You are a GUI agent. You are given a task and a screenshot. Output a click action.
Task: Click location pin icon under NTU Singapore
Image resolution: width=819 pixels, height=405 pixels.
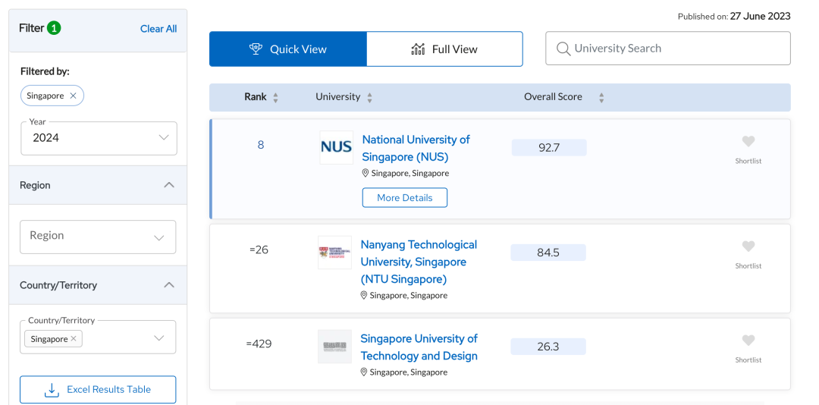pos(364,295)
